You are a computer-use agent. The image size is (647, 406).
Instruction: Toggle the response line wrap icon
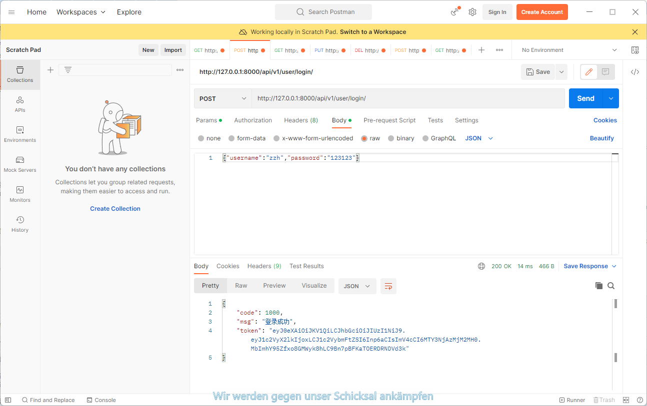(x=388, y=286)
